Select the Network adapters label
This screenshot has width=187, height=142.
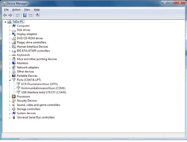[x=28, y=67]
